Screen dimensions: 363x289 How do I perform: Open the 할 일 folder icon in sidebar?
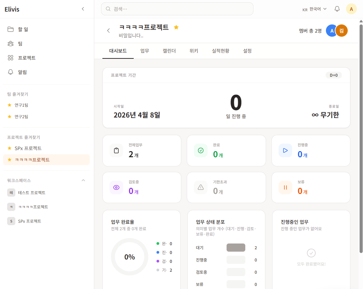pyautogui.click(x=11, y=29)
